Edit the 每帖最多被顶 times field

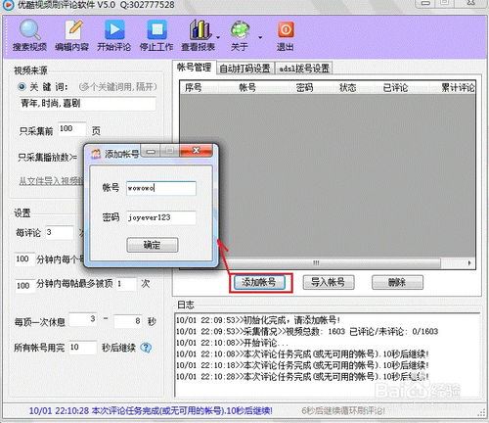(126, 284)
